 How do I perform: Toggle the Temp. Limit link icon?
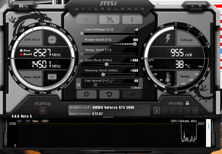pyautogui.click(x=80, y=49)
